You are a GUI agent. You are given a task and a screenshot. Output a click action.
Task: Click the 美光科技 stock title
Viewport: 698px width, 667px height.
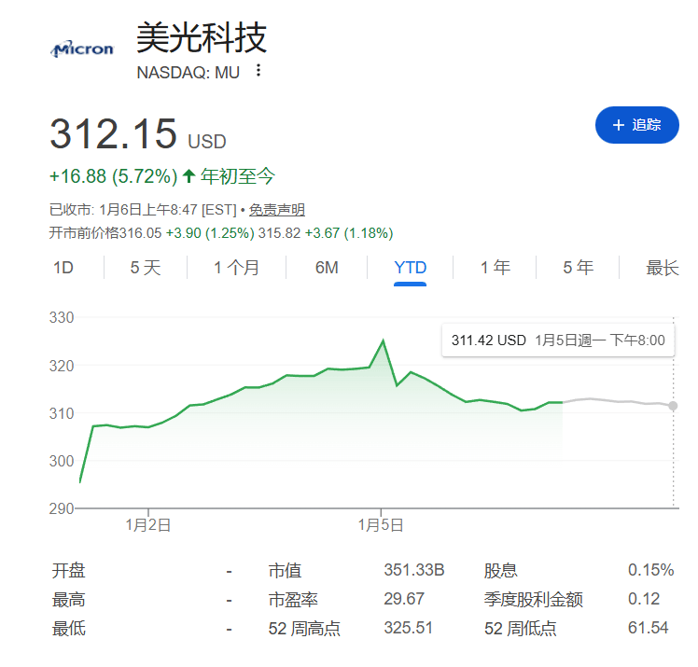(x=202, y=37)
